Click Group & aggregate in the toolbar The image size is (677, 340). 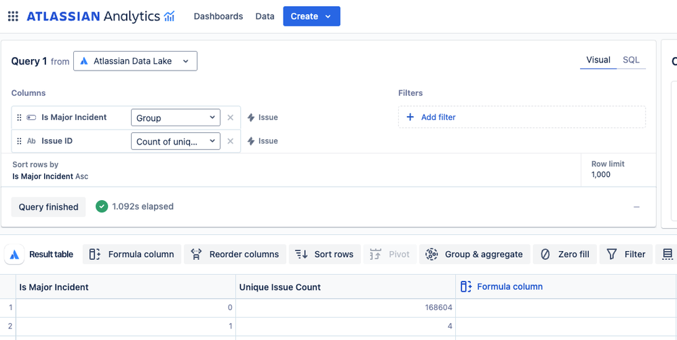pos(474,254)
